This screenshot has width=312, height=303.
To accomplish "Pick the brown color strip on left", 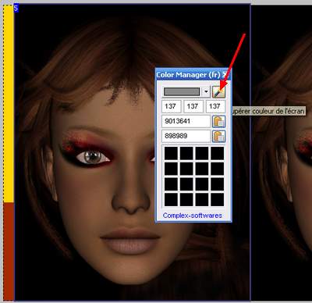I will coord(9,251).
